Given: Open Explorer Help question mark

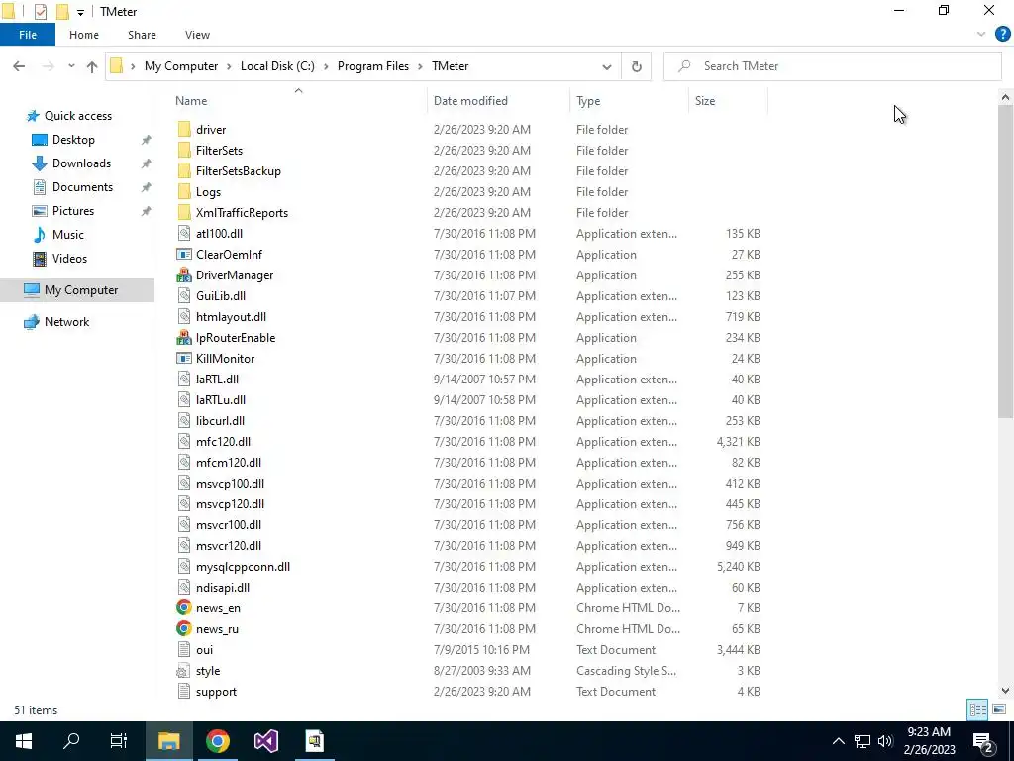Looking at the screenshot, I should click(1002, 35).
